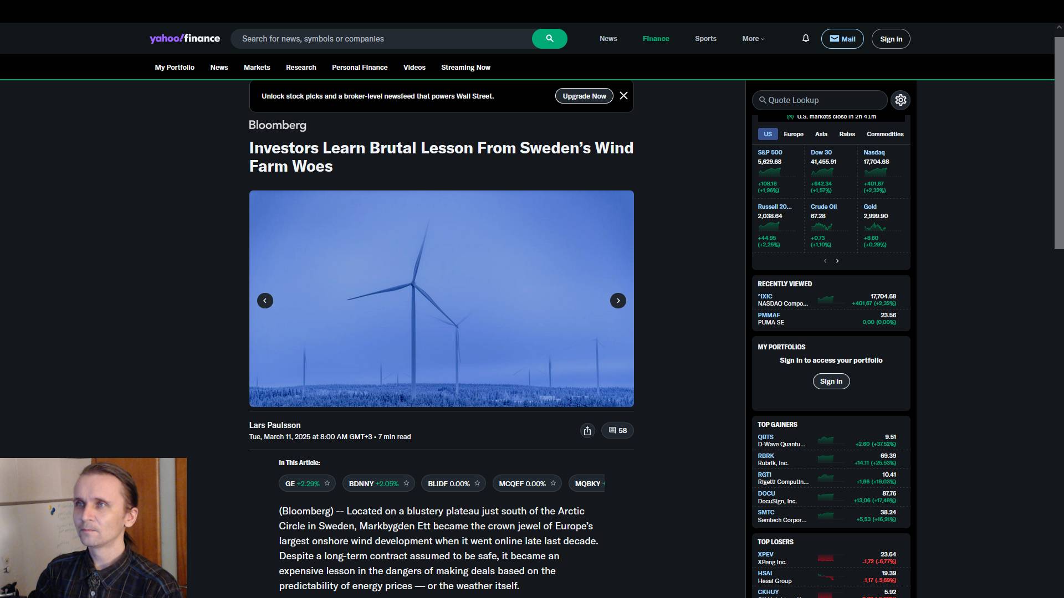Viewport: 1064px width, 598px height.
Task: Switch to the Europe markets tab
Action: point(793,134)
